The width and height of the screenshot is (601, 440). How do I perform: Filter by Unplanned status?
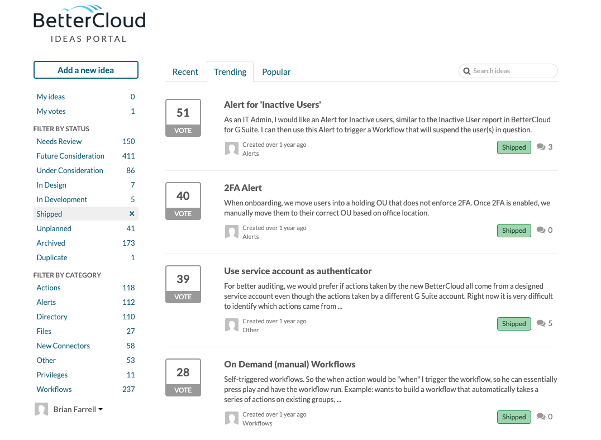(86, 228)
